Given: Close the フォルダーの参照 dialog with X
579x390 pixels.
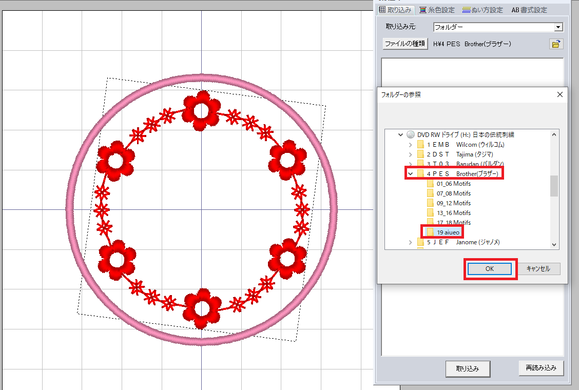Looking at the screenshot, I should click(x=559, y=94).
